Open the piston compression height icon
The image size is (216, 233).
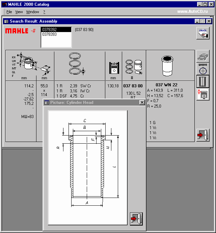203,94
